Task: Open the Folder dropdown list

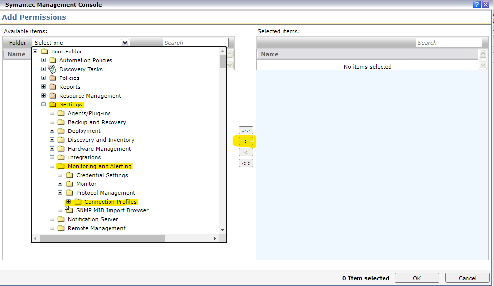Action: [125, 43]
